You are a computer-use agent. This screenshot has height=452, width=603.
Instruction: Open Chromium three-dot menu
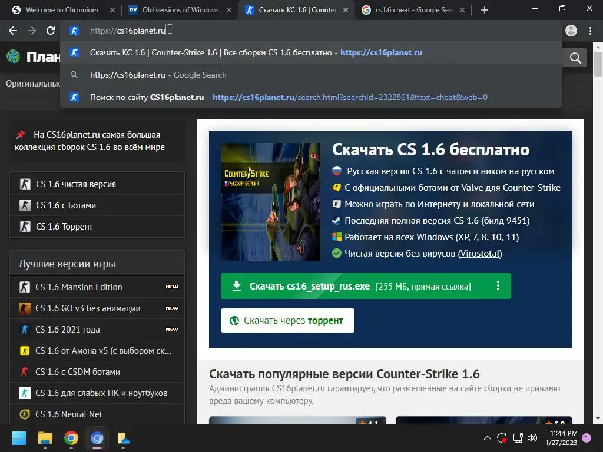point(590,31)
